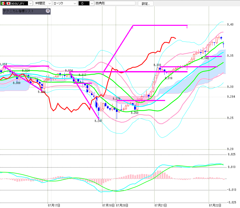
Task: Select the rectangle drawing tool icon
Action: 84,3
